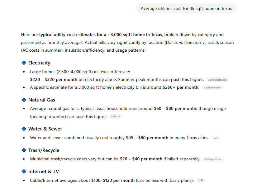Click the Internet & TV section heading
257x189 pixels.
click(x=44, y=172)
